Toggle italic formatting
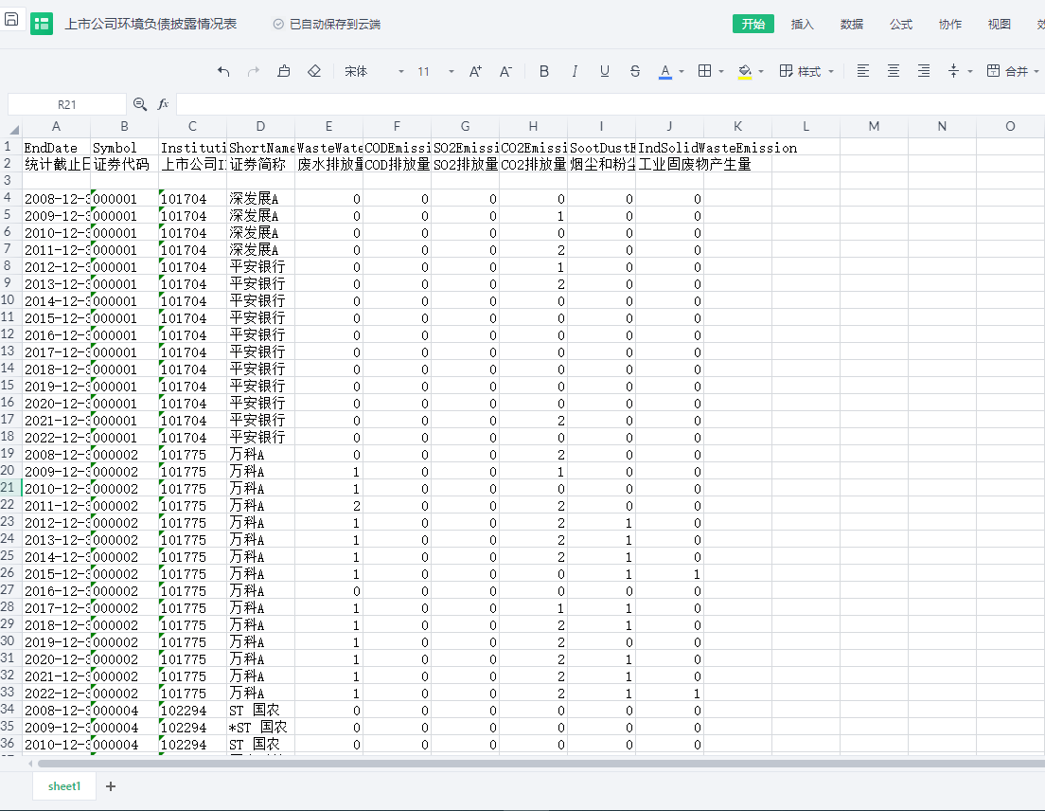1045x811 pixels. click(575, 71)
